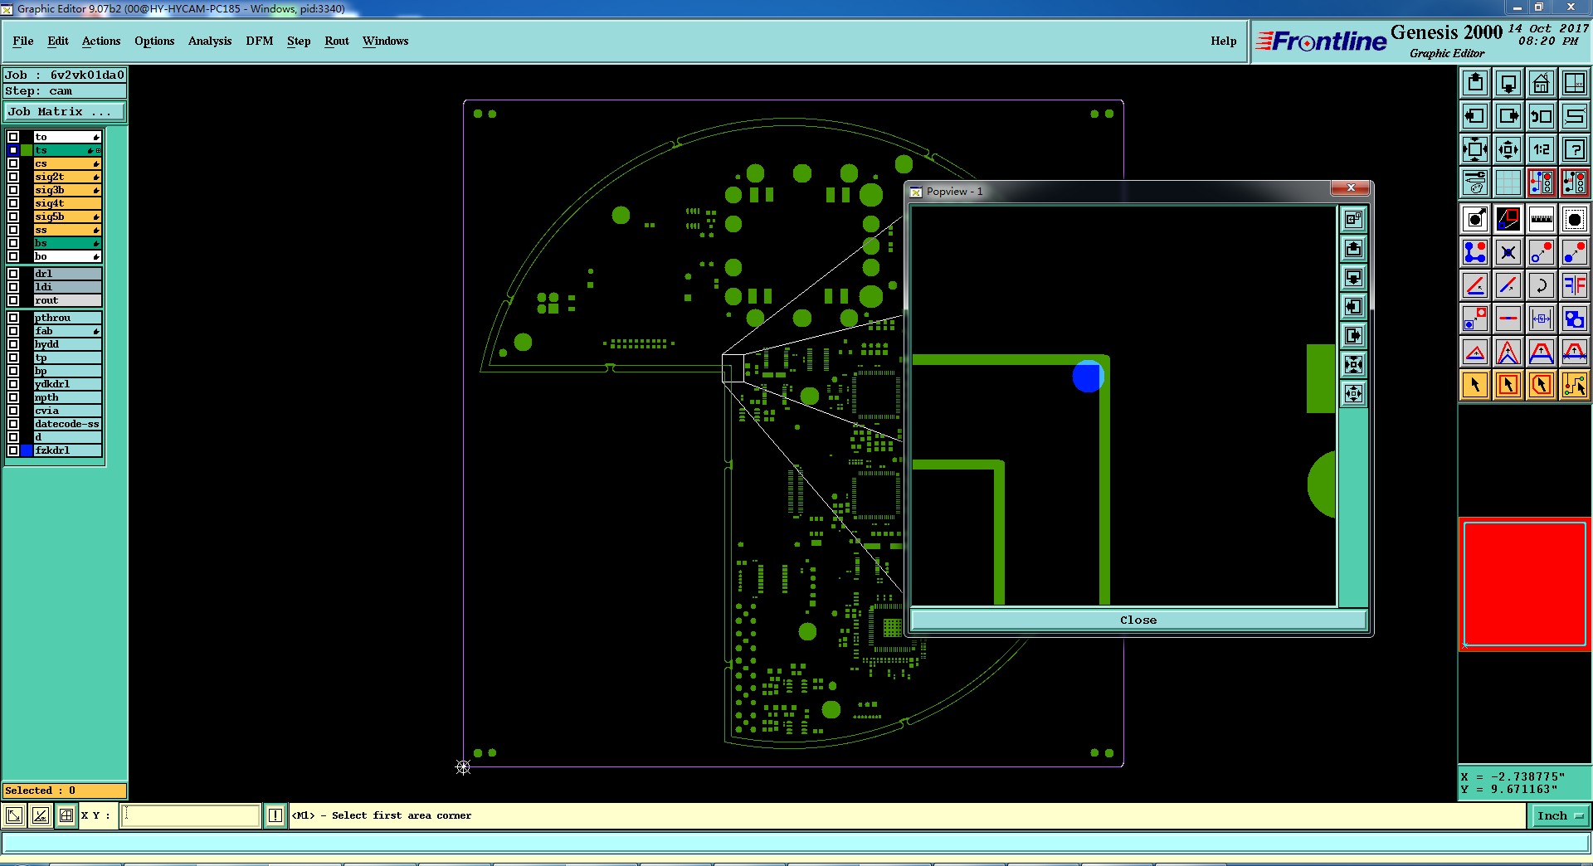Select the 'fab' layer name

(67, 331)
